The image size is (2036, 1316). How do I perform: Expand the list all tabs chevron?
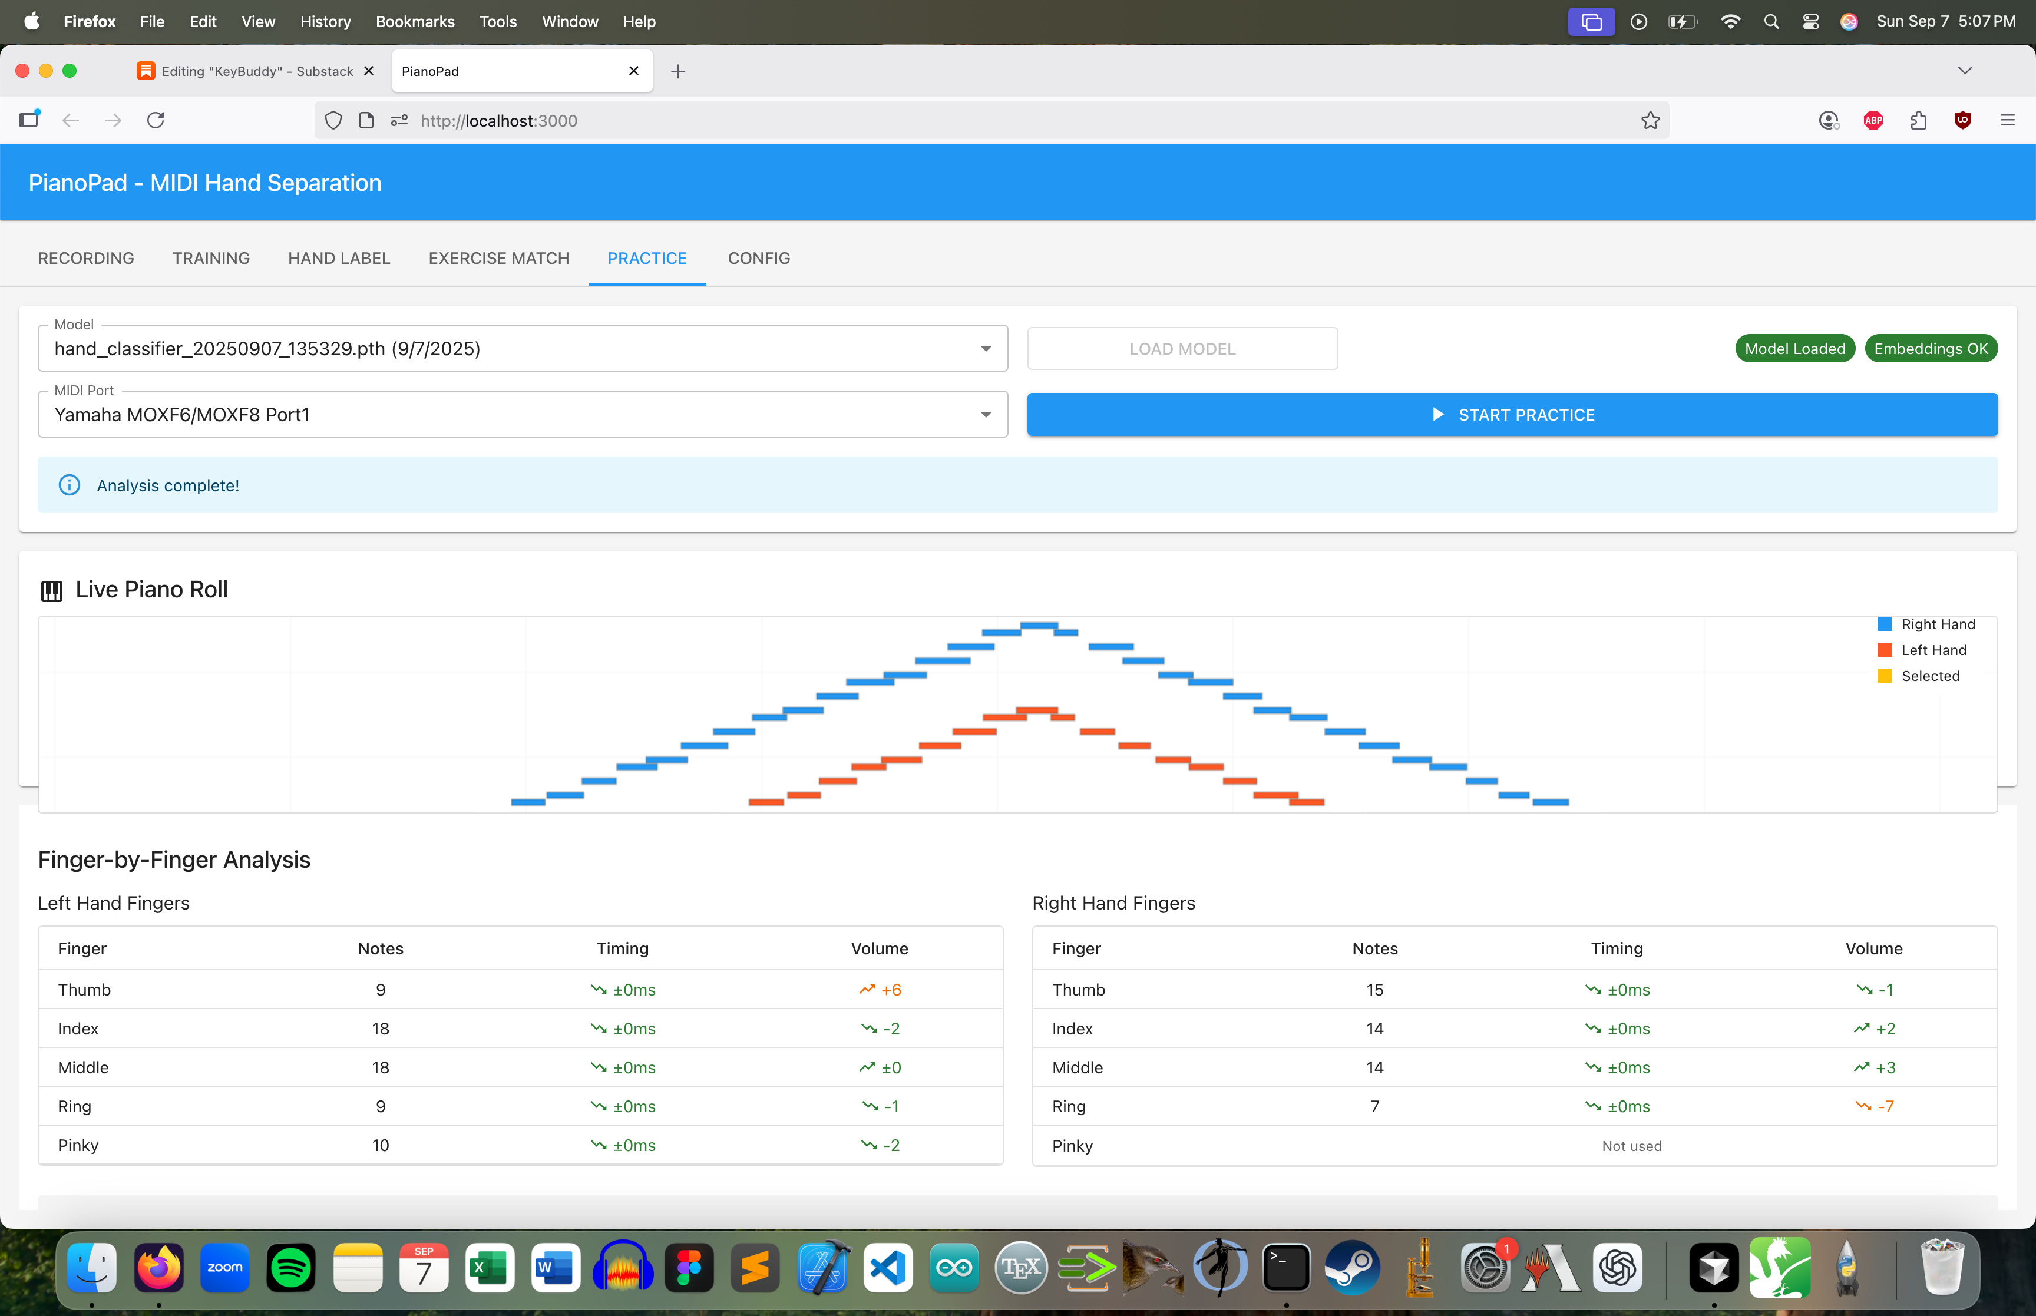click(x=1964, y=71)
